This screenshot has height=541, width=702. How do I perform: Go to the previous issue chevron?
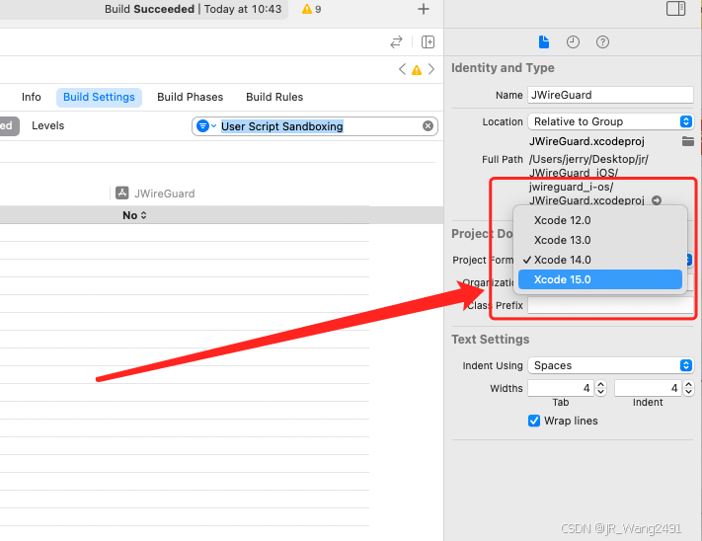click(x=402, y=69)
